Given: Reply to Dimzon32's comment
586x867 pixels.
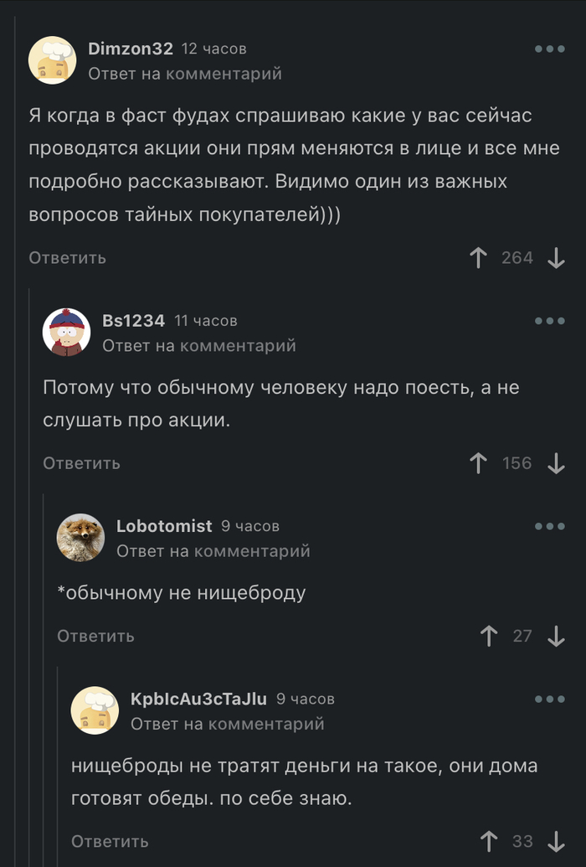Looking at the screenshot, I should pos(68,258).
